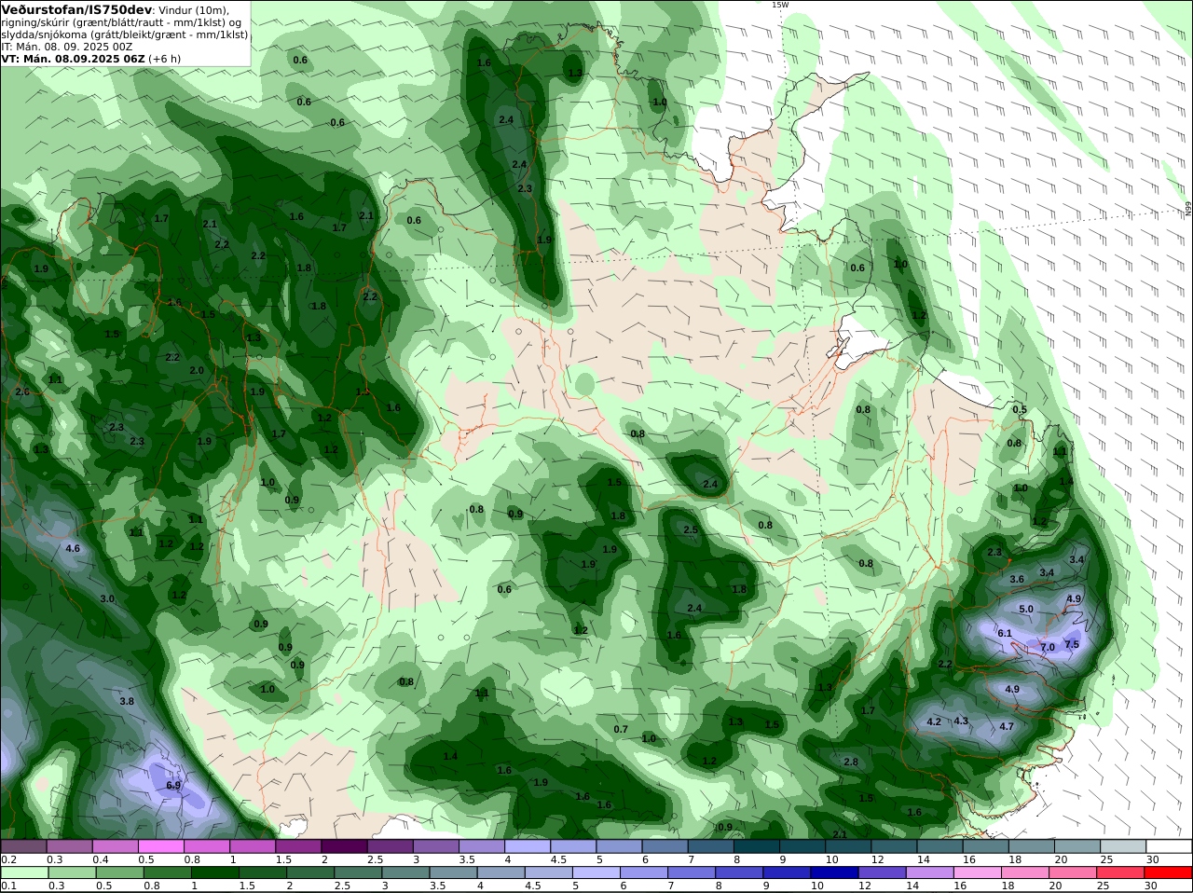This screenshot has height=893, width=1193.
Task: Click the 4.3 value in the southeast
Action: coord(961,721)
